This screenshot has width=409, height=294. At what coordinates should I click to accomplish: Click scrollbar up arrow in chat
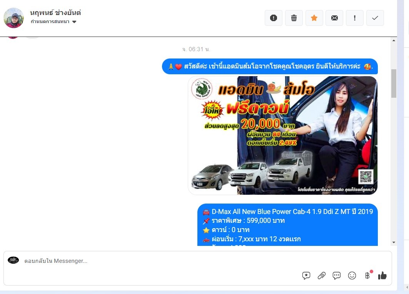pyautogui.click(x=394, y=40)
